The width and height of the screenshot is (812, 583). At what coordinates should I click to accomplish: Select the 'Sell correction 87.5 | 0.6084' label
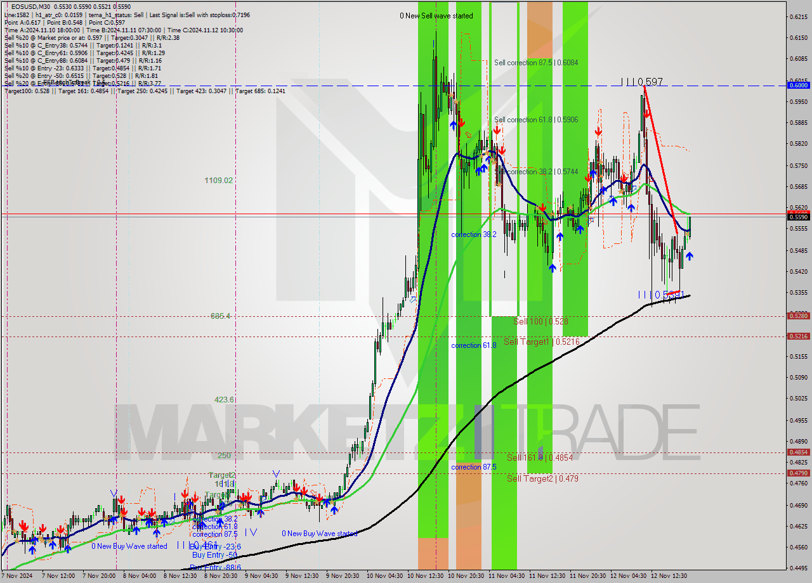536,63
